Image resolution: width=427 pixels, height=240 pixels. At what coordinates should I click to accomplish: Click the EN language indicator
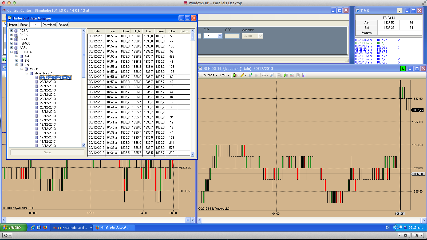pos(388,228)
